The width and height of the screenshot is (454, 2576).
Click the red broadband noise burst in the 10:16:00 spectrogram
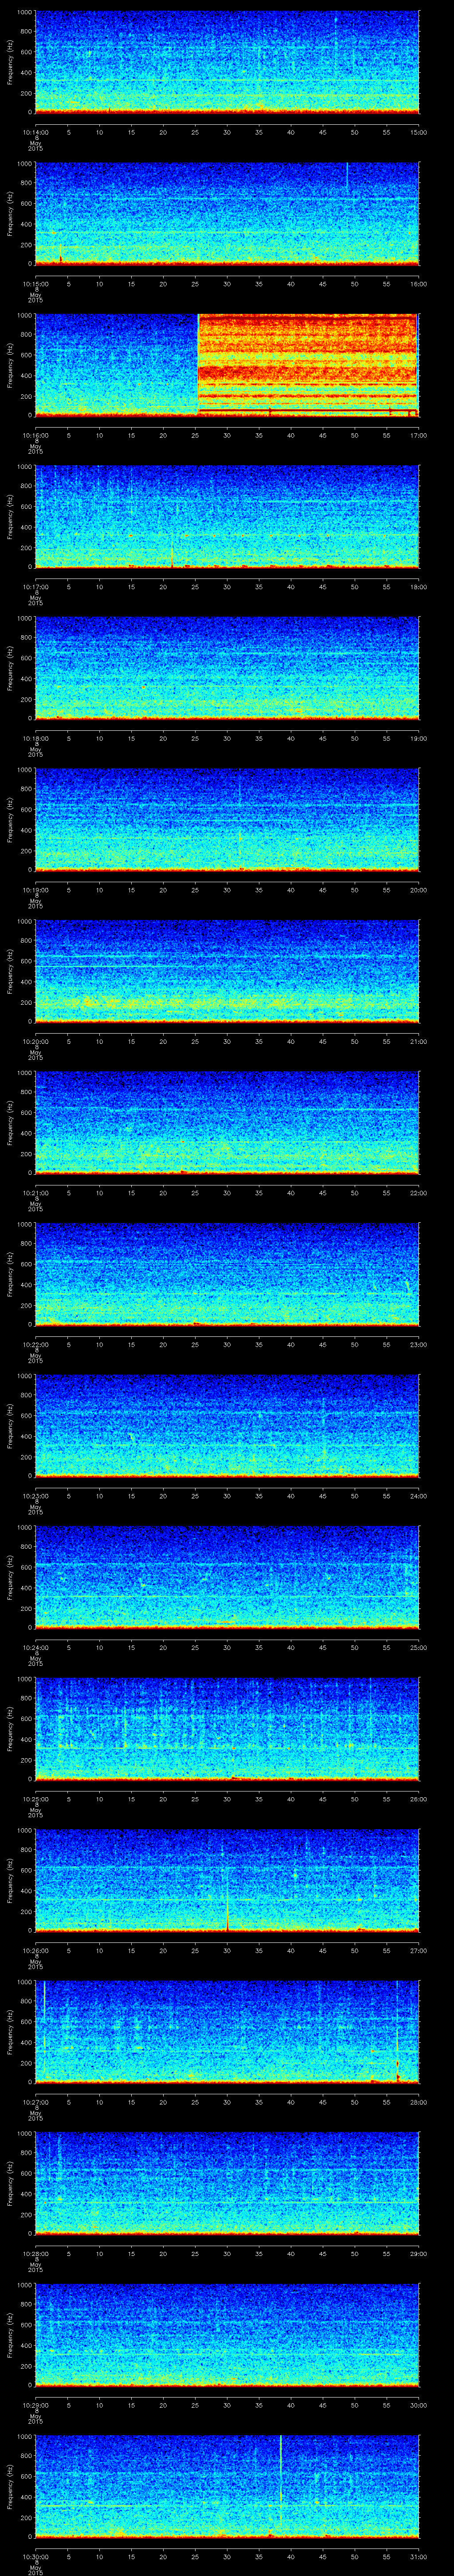coord(307,365)
